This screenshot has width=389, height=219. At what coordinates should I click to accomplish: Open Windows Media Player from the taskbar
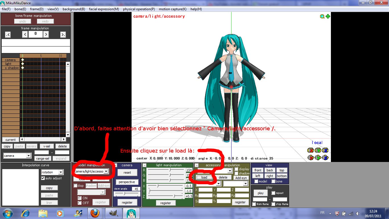click(60, 213)
